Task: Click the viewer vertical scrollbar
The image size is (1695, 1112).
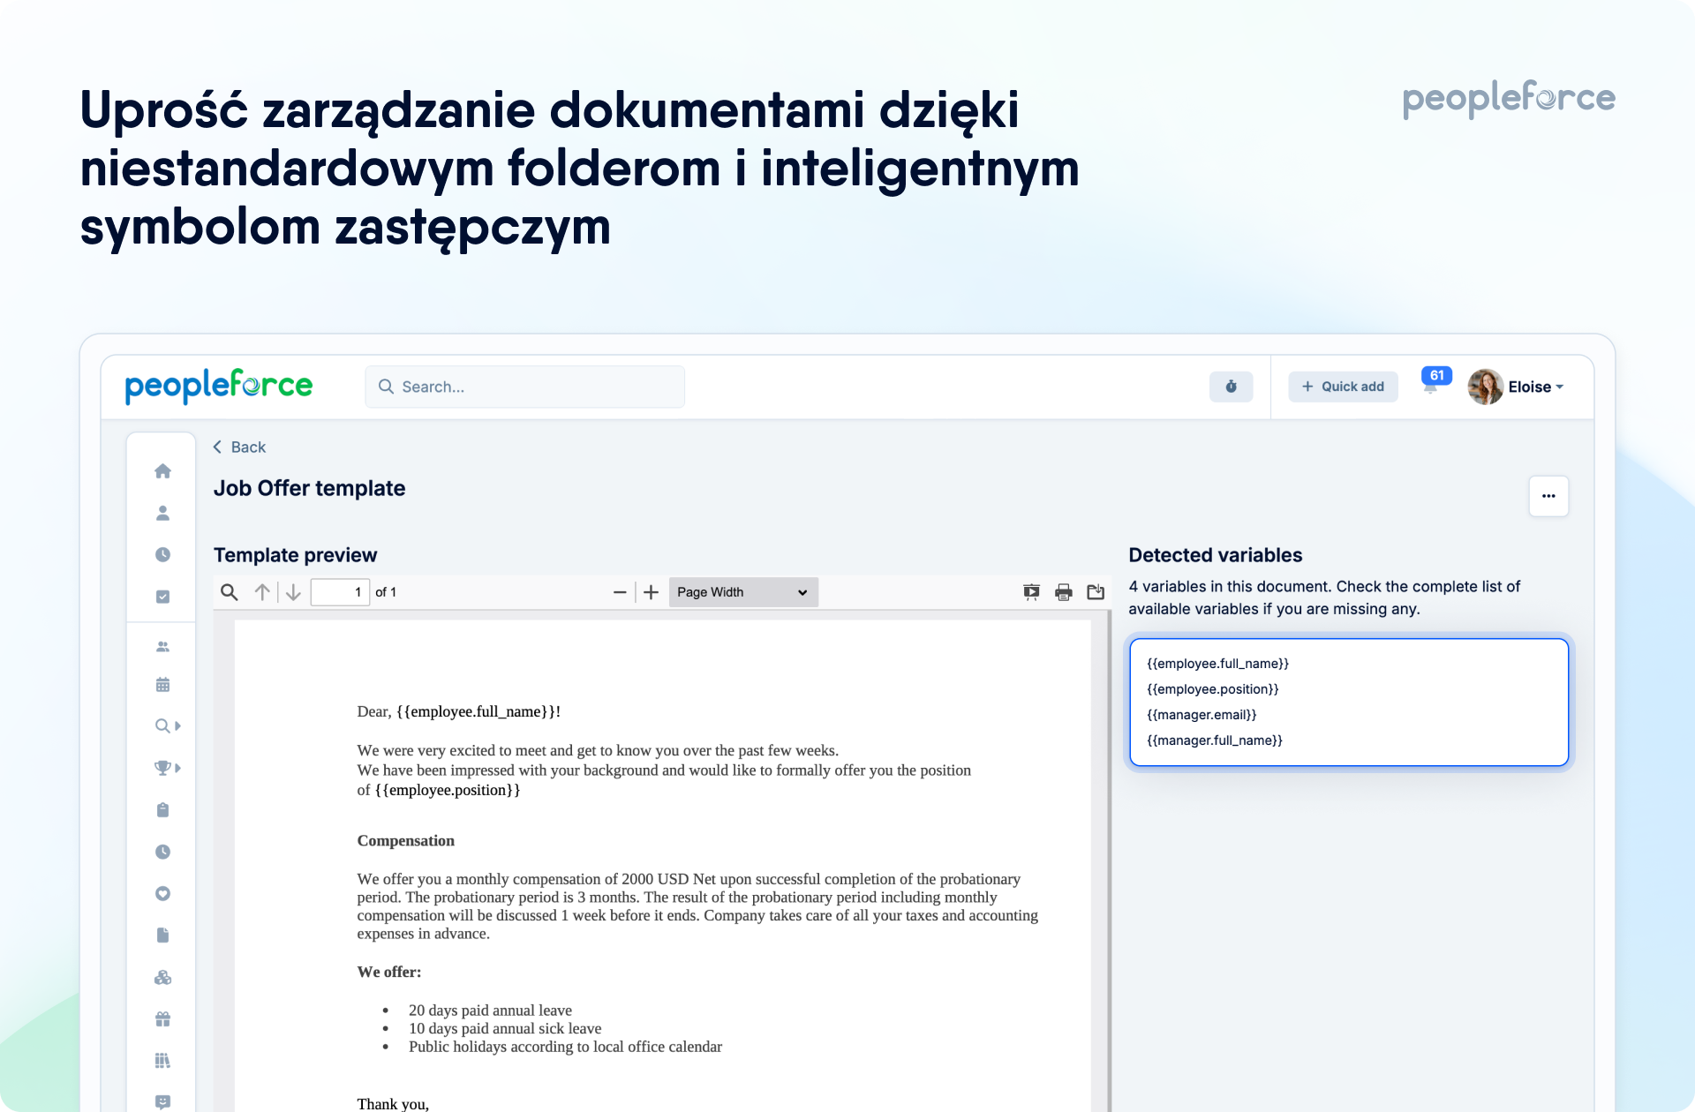Action: point(1109,860)
